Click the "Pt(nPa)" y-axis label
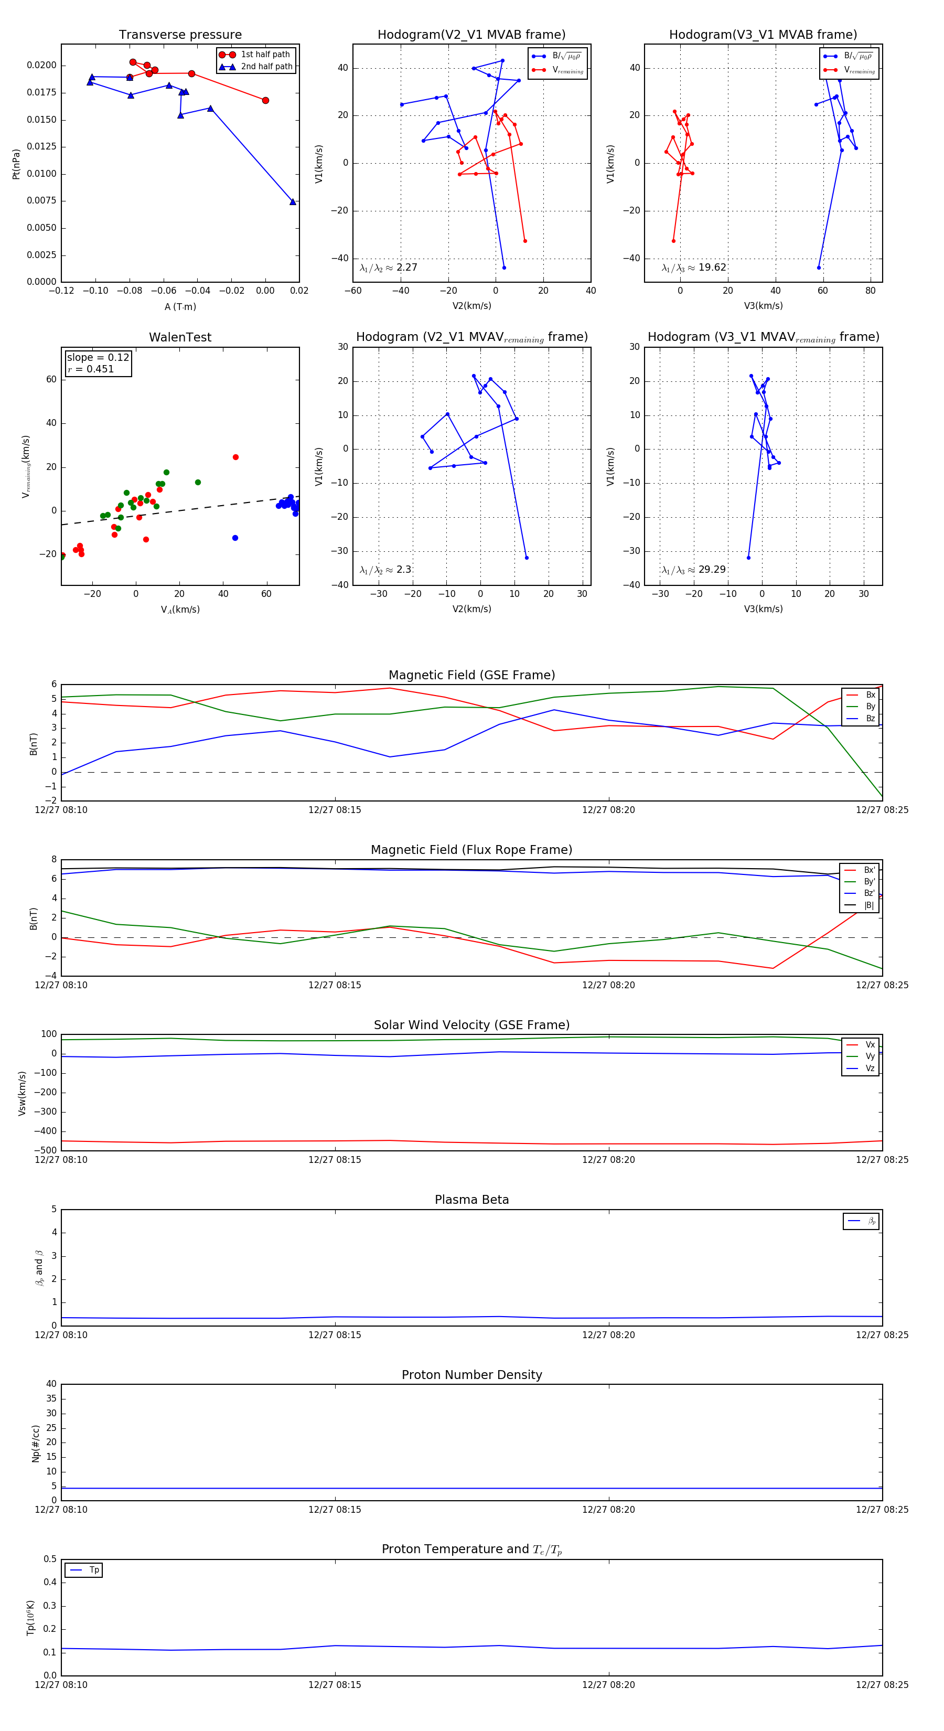 coord(16,163)
